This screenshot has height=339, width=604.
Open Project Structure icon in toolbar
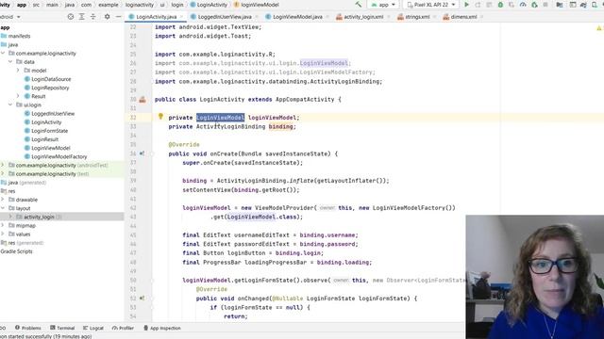point(560,5)
